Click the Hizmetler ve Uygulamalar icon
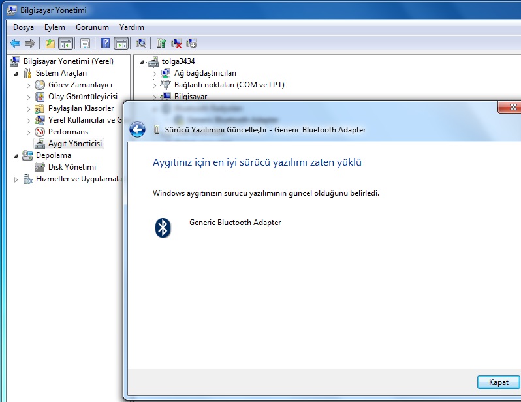 27,179
